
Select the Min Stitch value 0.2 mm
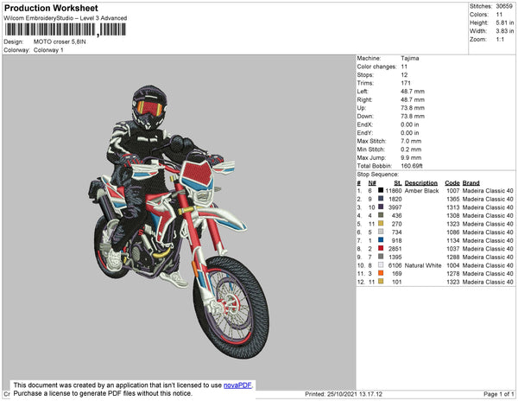[x=411, y=150]
